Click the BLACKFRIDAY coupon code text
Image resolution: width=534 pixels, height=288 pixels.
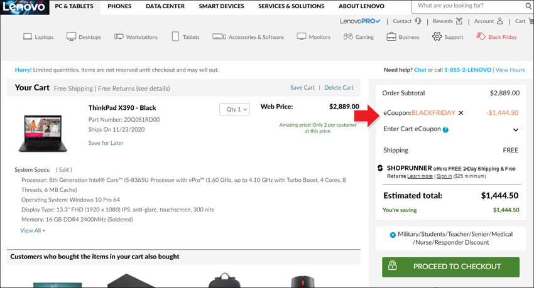pyautogui.click(x=433, y=113)
